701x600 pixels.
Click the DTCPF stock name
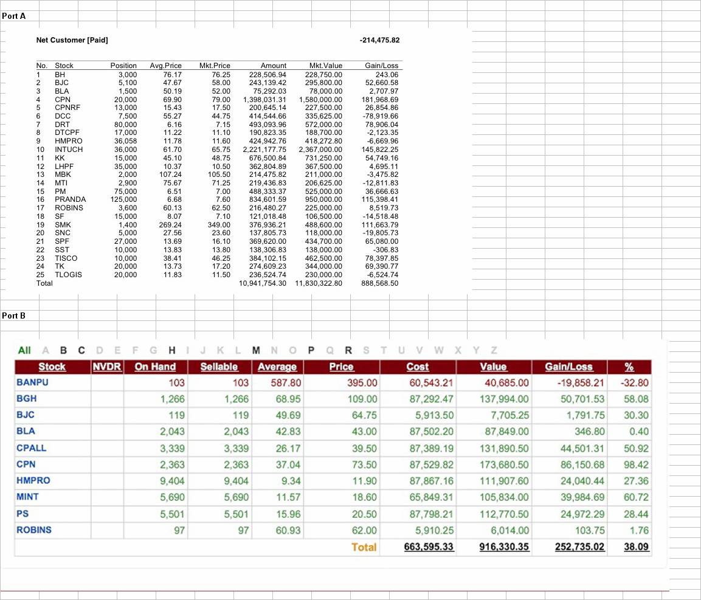coord(67,133)
